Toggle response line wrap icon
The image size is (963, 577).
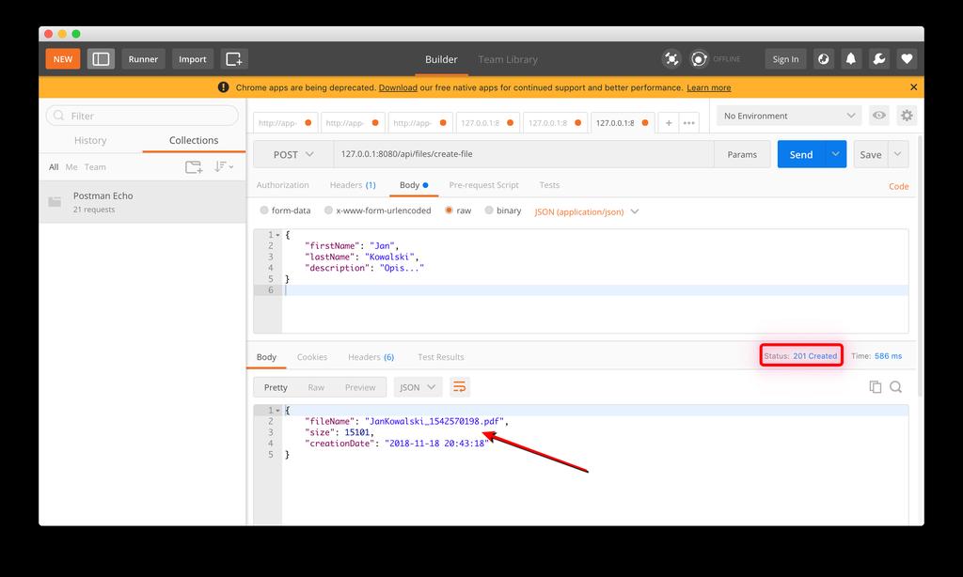point(459,387)
